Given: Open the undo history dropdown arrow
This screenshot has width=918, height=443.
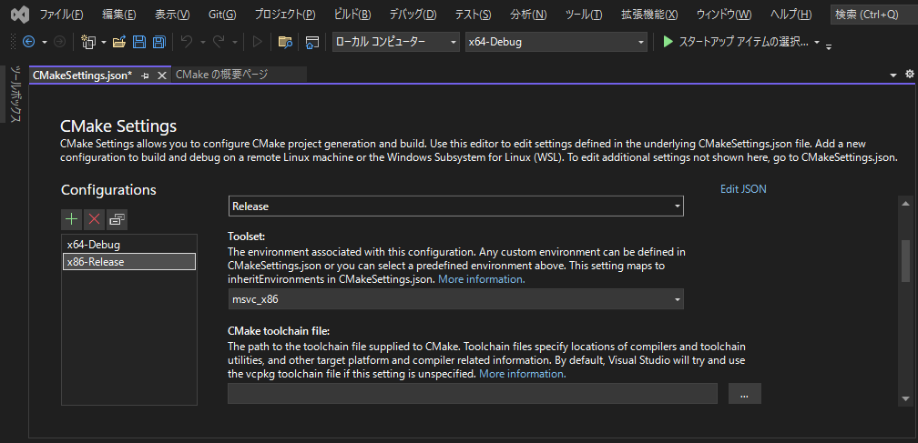Looking at the screenshot, I should pyautogui.click(x=202, y=42).
